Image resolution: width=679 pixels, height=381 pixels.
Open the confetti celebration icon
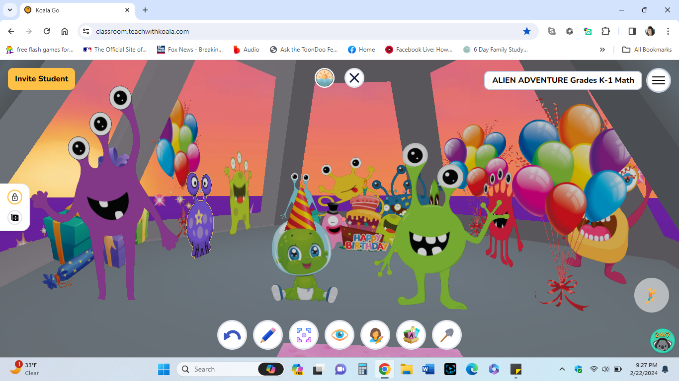(652, 295)
